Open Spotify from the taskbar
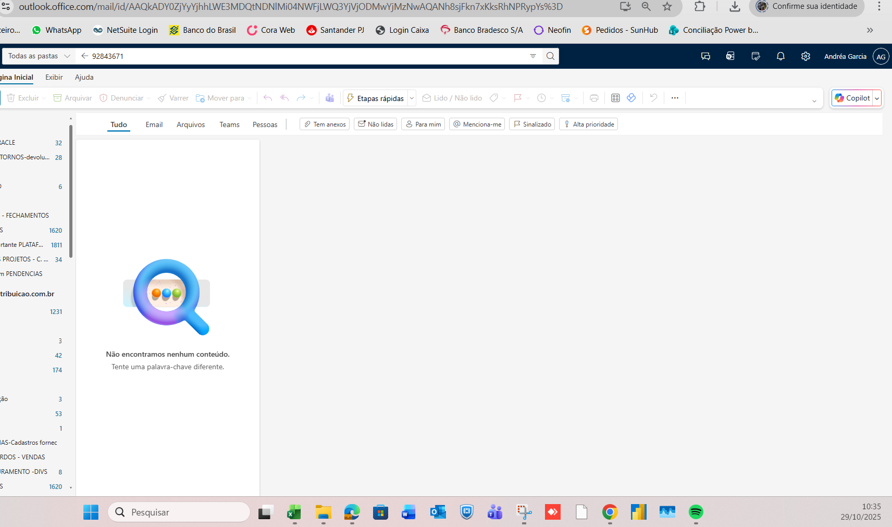Image resolution: width=892 pixels, height=527 pixels. point(696,512)
